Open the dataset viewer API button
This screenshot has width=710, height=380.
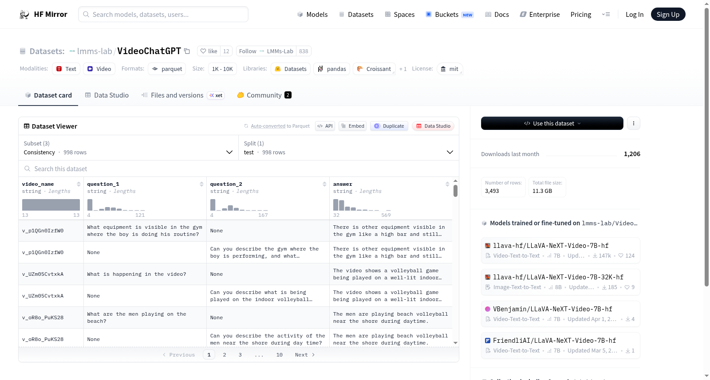tap(325, 126)
